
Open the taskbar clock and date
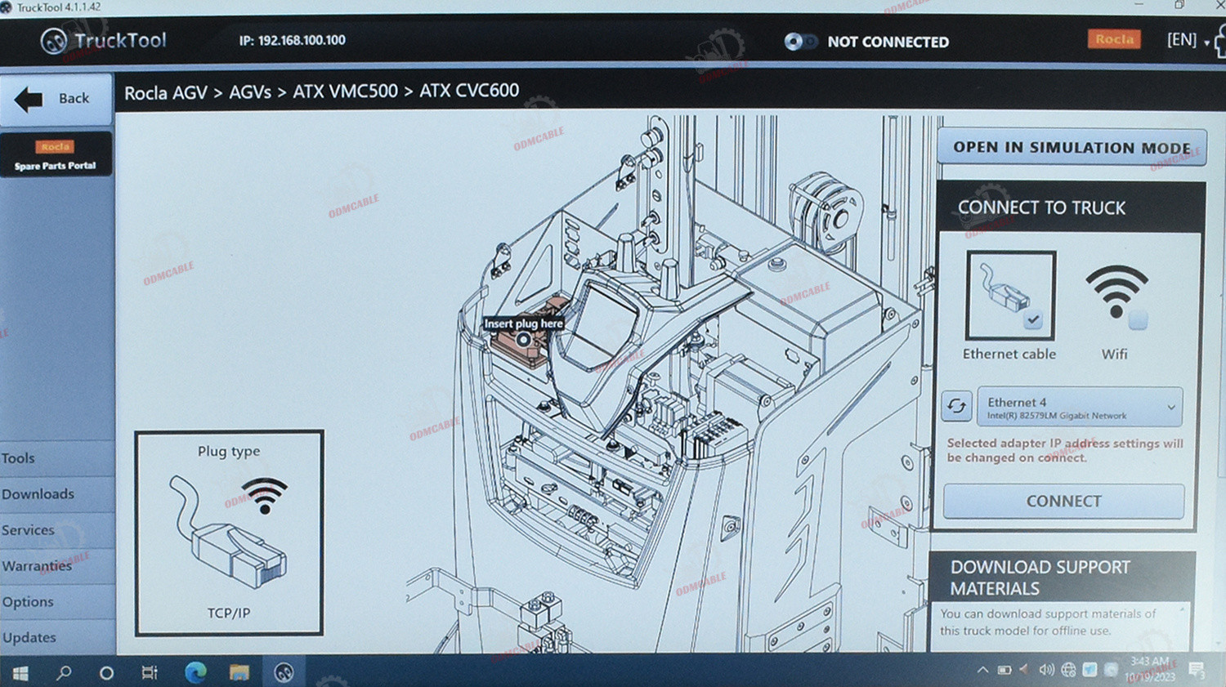point(1150,669)
